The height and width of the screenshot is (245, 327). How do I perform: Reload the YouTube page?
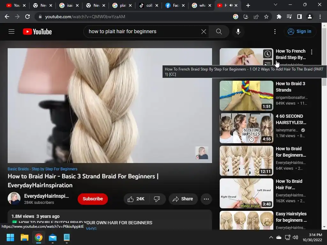[x=27, y=17]
